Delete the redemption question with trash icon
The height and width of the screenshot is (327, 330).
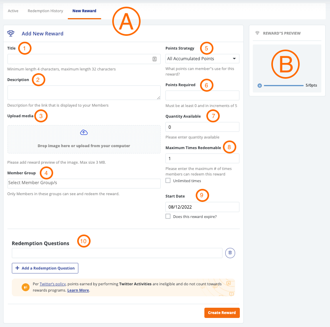(230, 253)
